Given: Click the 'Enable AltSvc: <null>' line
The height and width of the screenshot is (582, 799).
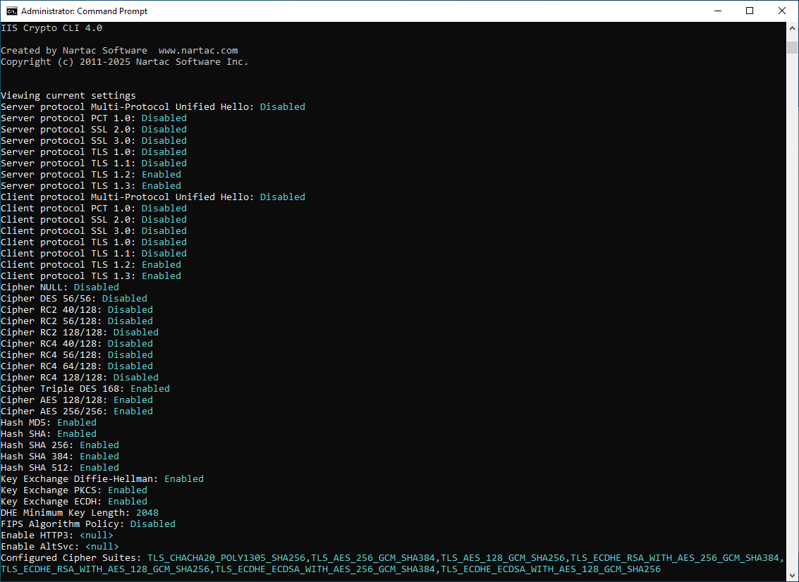Looking at the screenshot, I should [x=60, y=547].
